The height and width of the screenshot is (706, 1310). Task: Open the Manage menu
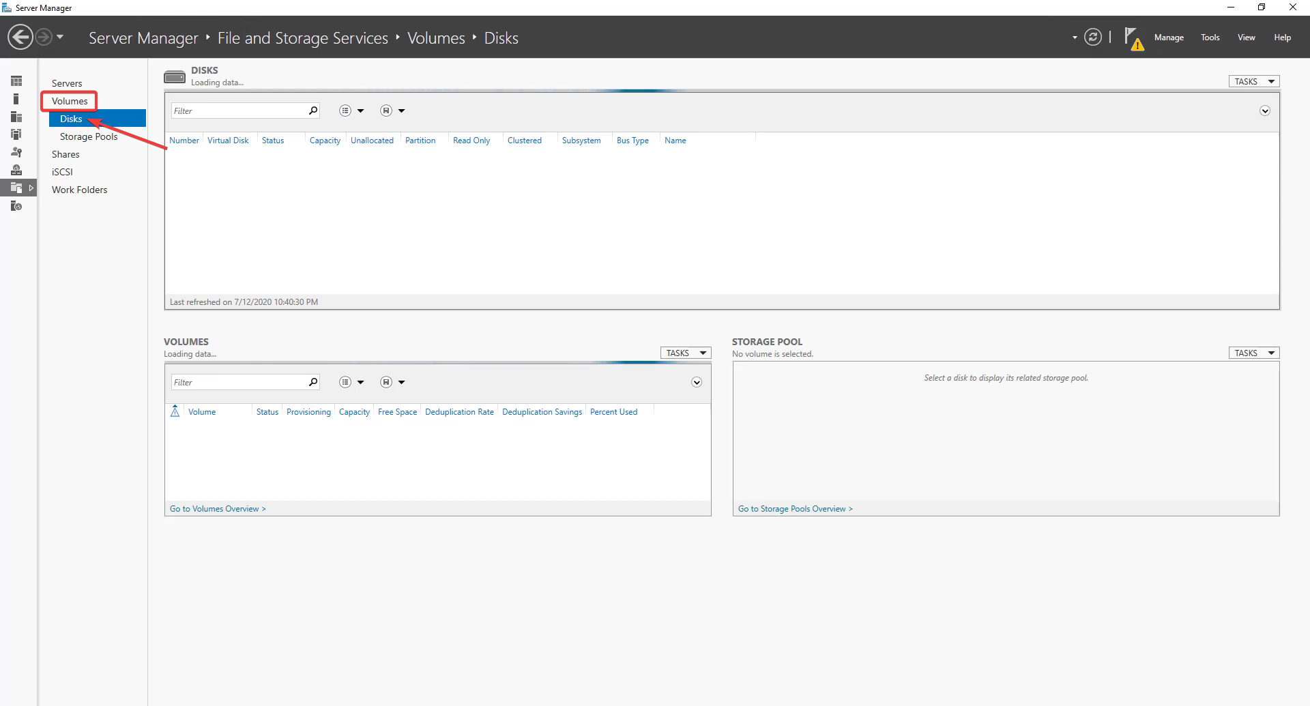1169,38
